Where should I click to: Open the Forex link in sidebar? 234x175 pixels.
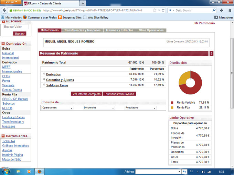tap(6, 81)
